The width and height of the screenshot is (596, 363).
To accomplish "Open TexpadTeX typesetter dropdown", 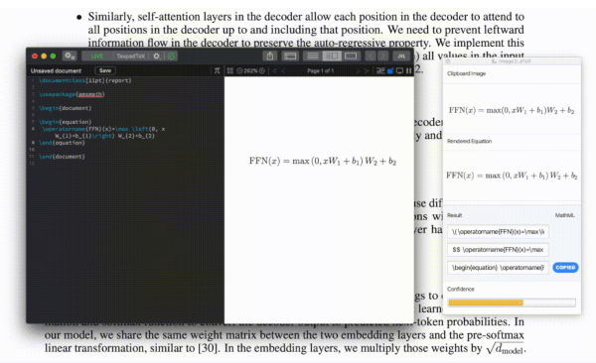I will tap(131, 57).
